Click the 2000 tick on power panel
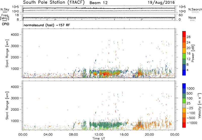202x140 pixels. (15, 57)
